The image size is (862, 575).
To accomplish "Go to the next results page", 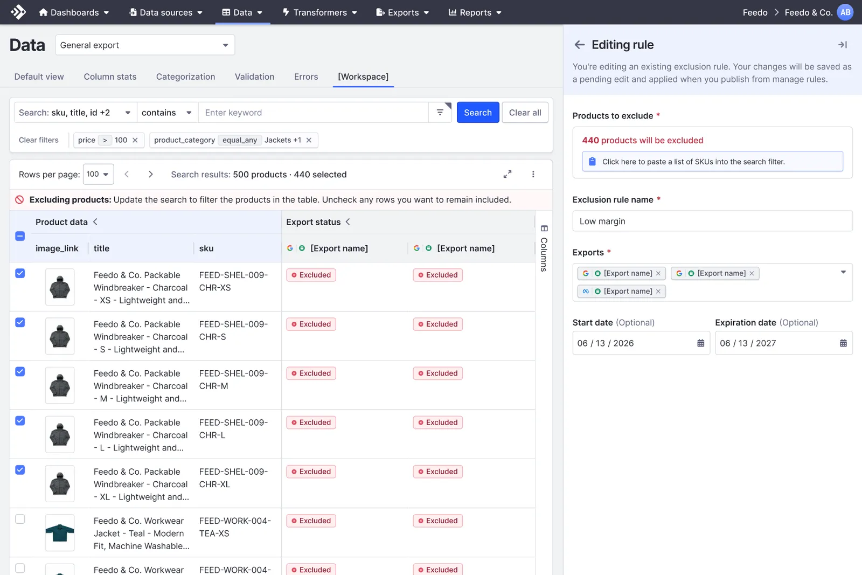I will [x=150, y=174].
